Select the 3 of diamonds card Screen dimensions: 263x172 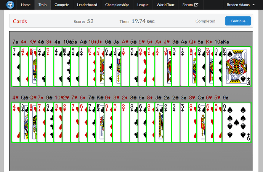[x=50, y=66]
